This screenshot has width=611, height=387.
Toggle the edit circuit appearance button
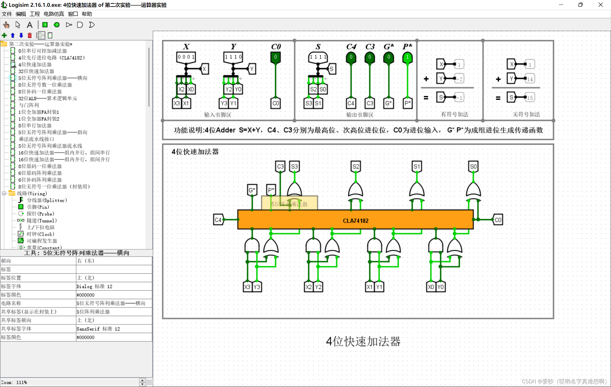click(x=50, y=35)
